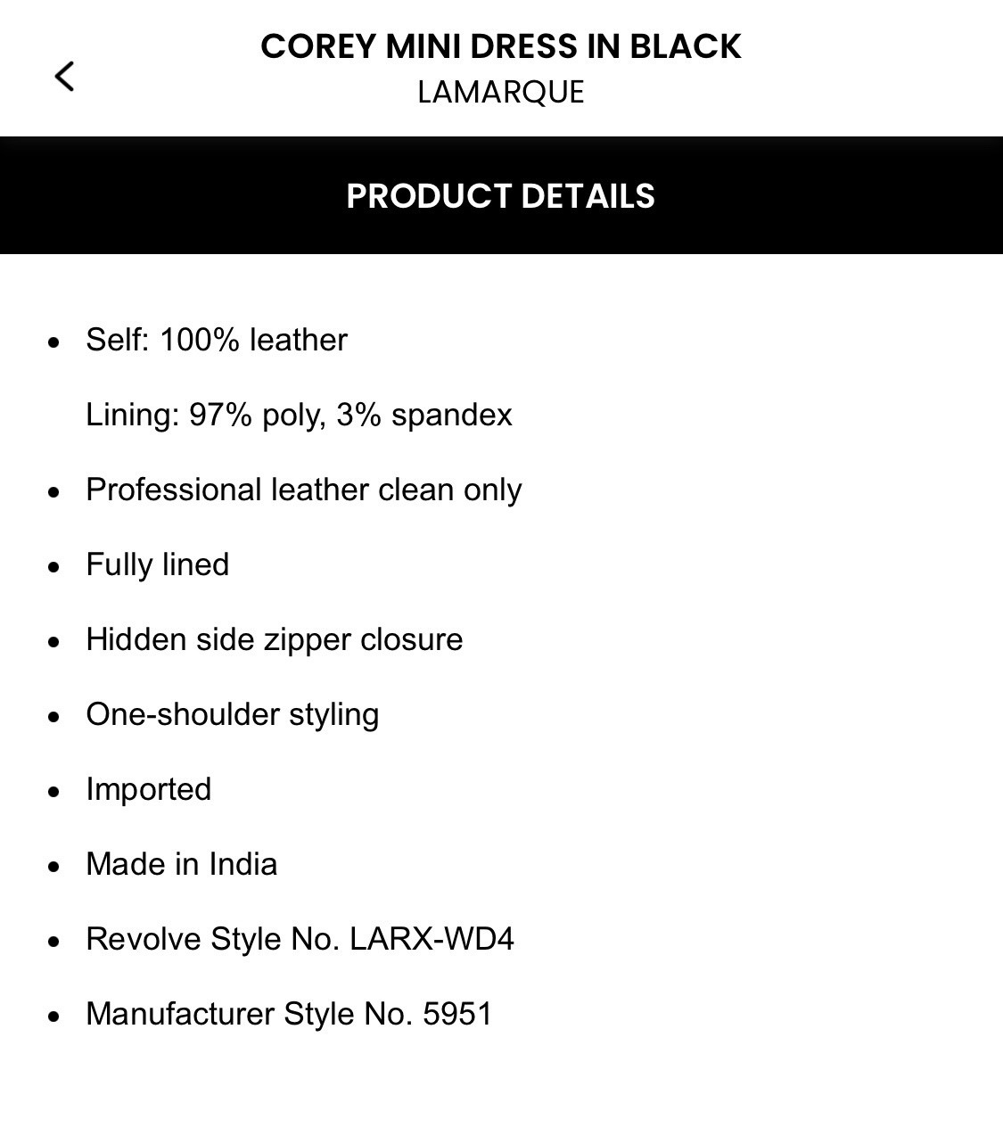Viewport: 1003px width, 1128px height.
Task: Tap the bullet before 'Hidden side zipper closure'
Action: (x=54, y=641)
